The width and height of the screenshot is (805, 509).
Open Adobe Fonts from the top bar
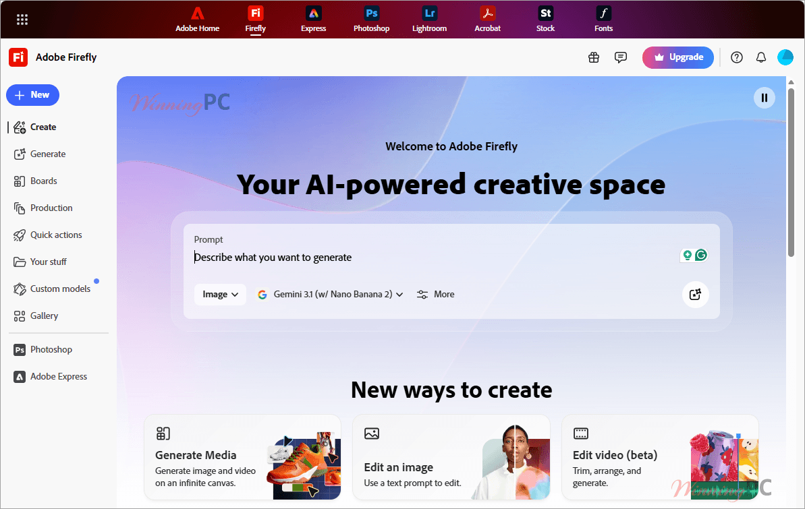(x=603, y=20)
